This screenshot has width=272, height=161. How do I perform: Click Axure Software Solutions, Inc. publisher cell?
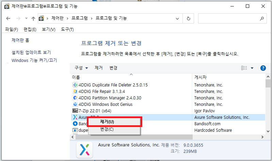222,117
